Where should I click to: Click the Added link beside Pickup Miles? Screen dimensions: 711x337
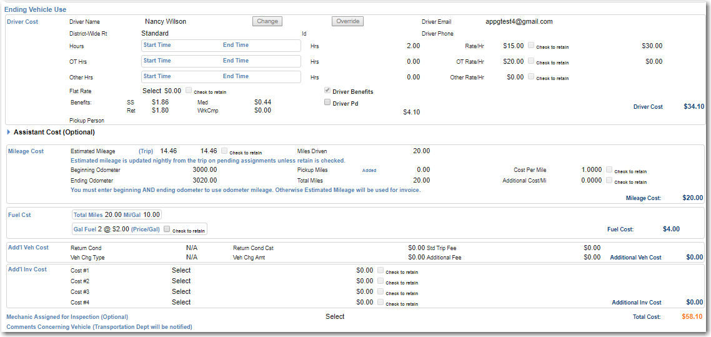point(369,171)
